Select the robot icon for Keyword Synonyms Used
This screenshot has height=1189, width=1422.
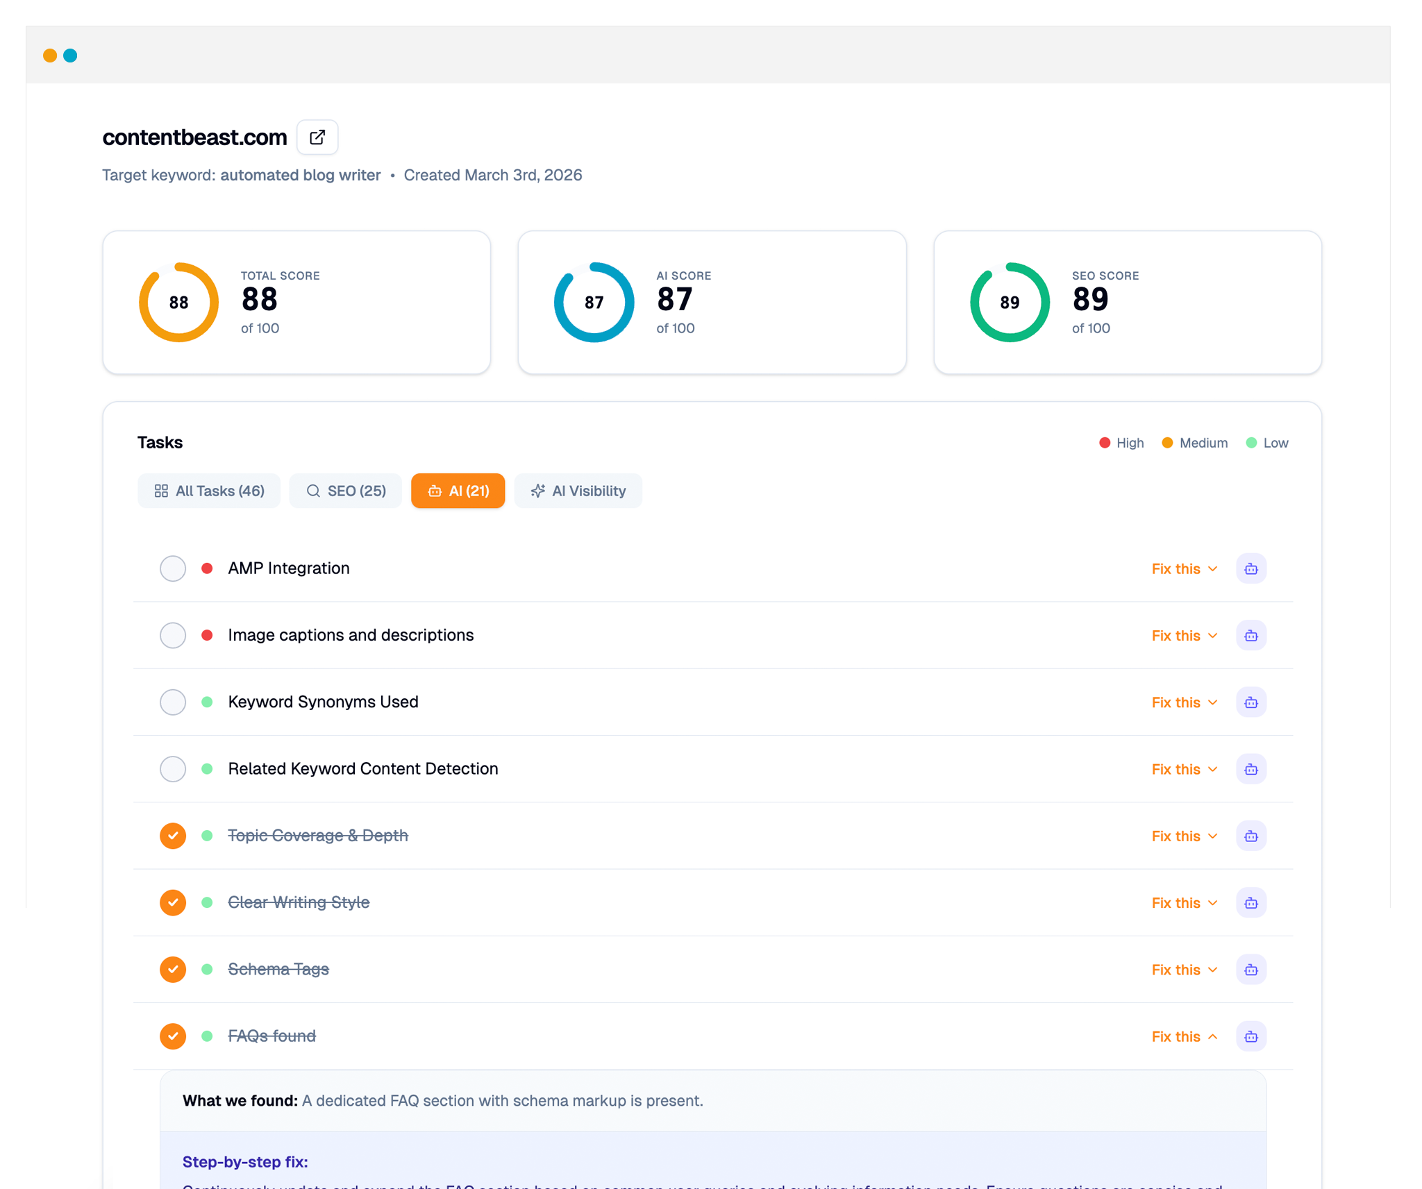tap(1250, 702)
